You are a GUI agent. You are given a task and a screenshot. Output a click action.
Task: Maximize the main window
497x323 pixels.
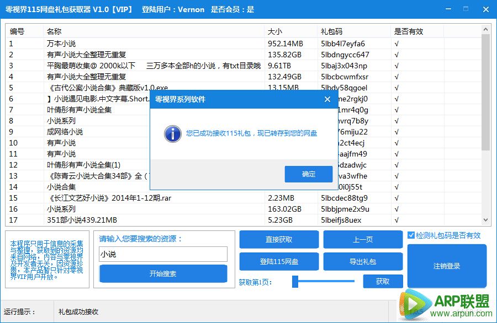point(466,9)
